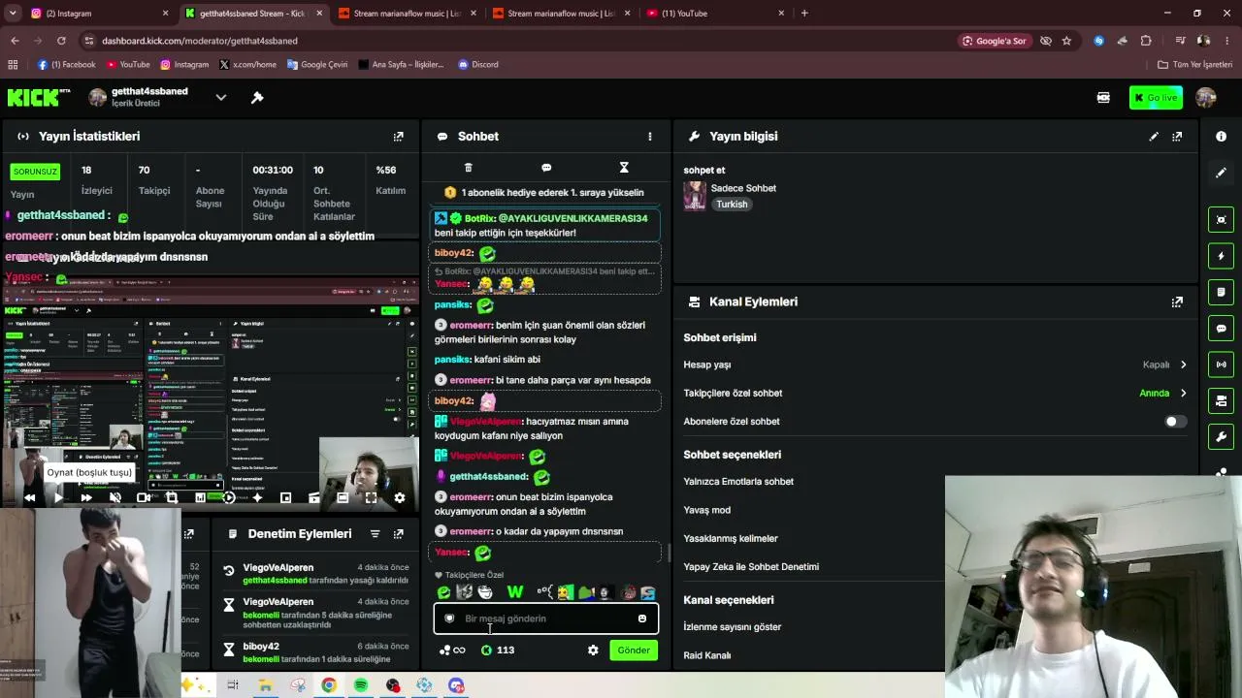Viewport: 1242px width, 698px height.
Task: Pop out the Yayın bilgisi panel
Action: click(x=1177, y=137)
